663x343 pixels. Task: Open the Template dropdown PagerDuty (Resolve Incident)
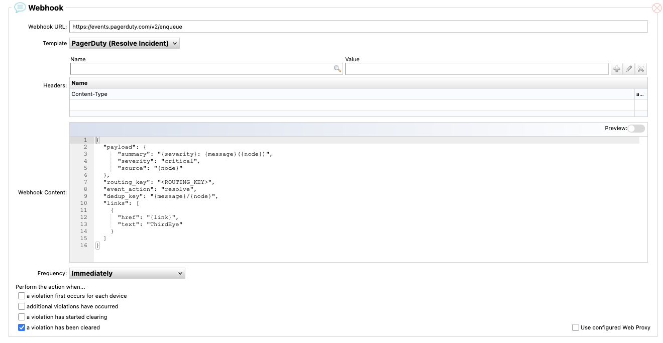(x=125, y=43)
